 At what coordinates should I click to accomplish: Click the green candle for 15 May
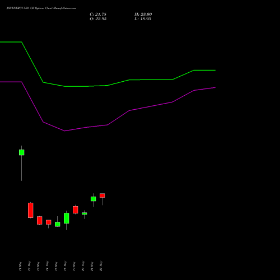[x=58, y=224]
